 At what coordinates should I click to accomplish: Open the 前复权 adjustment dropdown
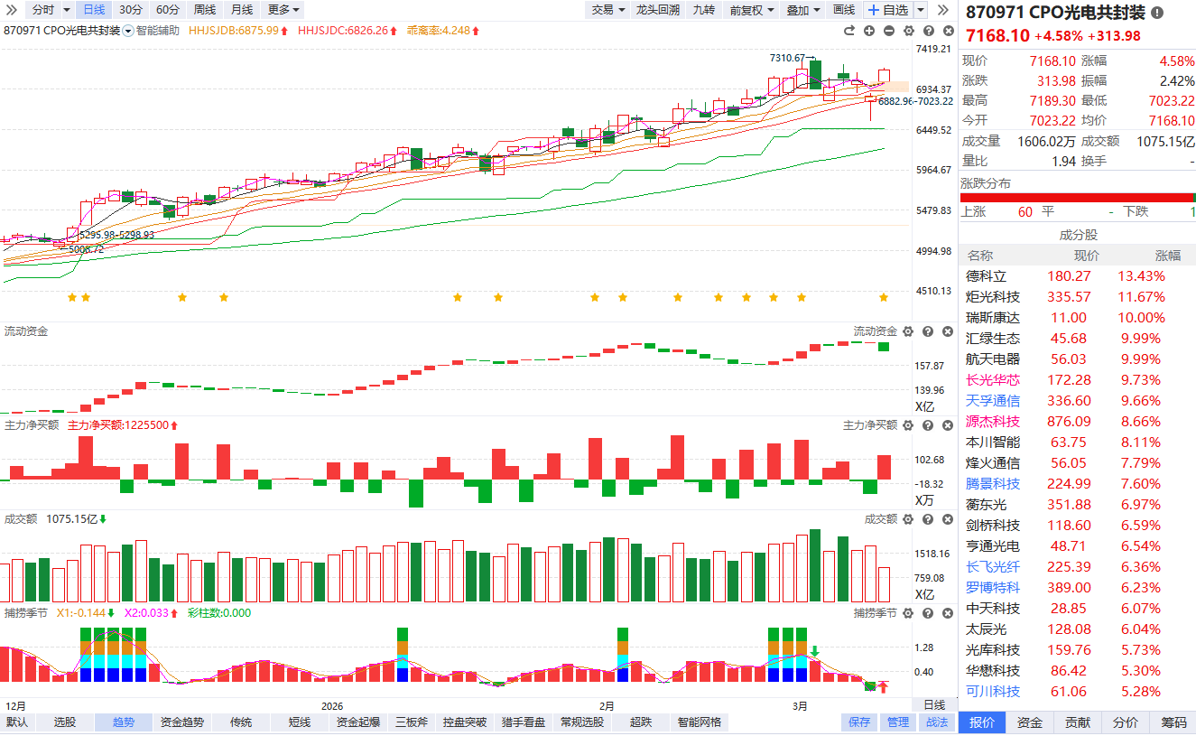[750, 10]
